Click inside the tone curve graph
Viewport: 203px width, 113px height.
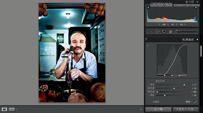[172, 60]
